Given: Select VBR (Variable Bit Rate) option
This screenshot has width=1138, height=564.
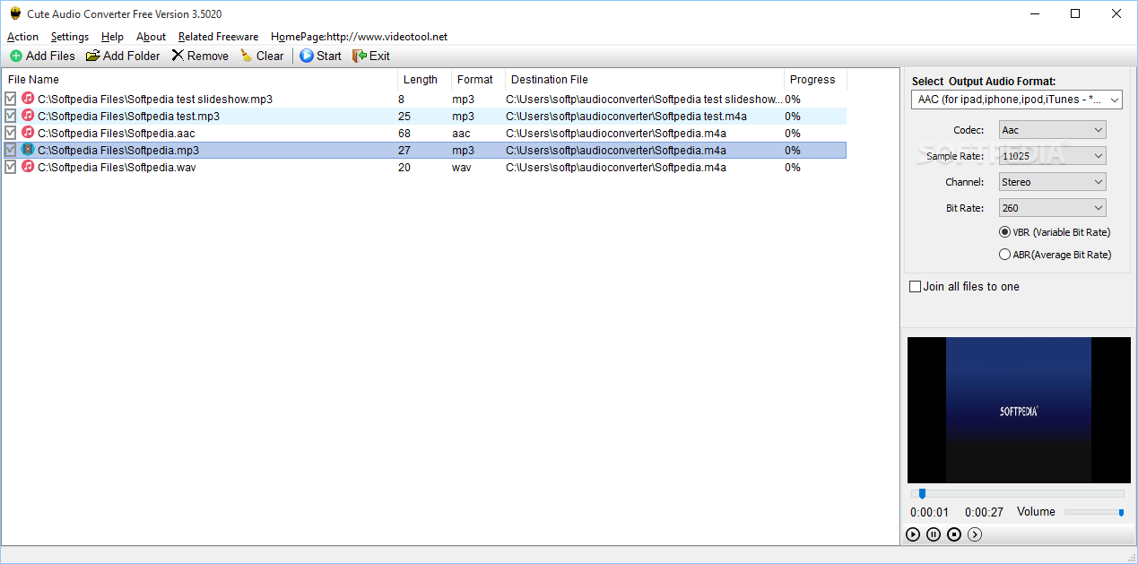Looking at the screenshot, I should [x=1004, y=232].
